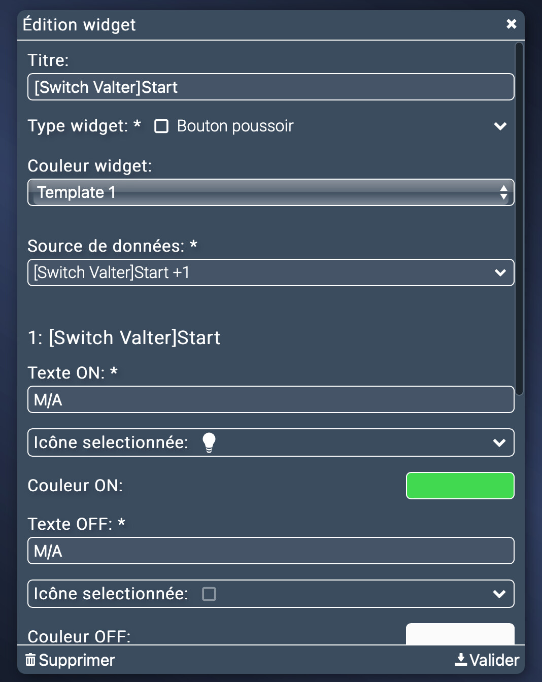Expand the Type widget chevron
The height and width of the screenshot is (682, 542).
point(500,126)
